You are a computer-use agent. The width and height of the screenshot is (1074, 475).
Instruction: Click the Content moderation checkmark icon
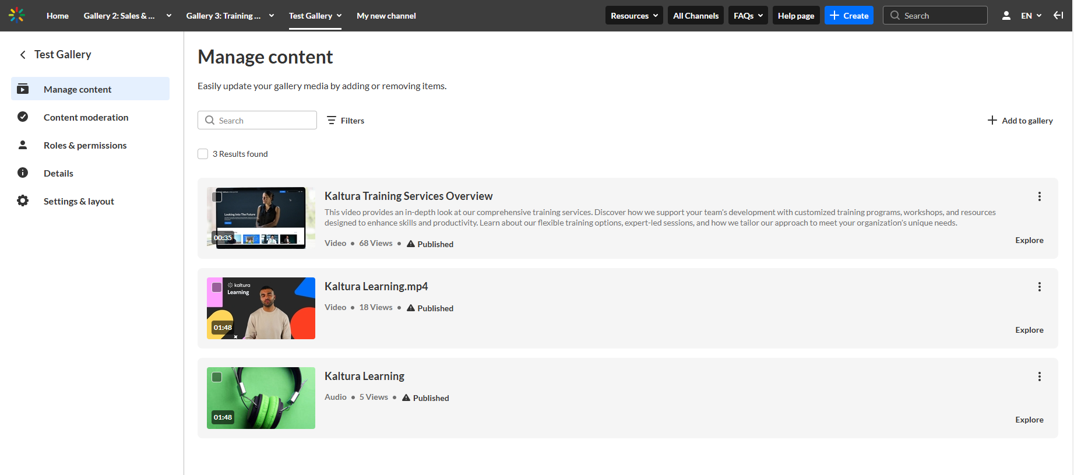click(23, 117)
